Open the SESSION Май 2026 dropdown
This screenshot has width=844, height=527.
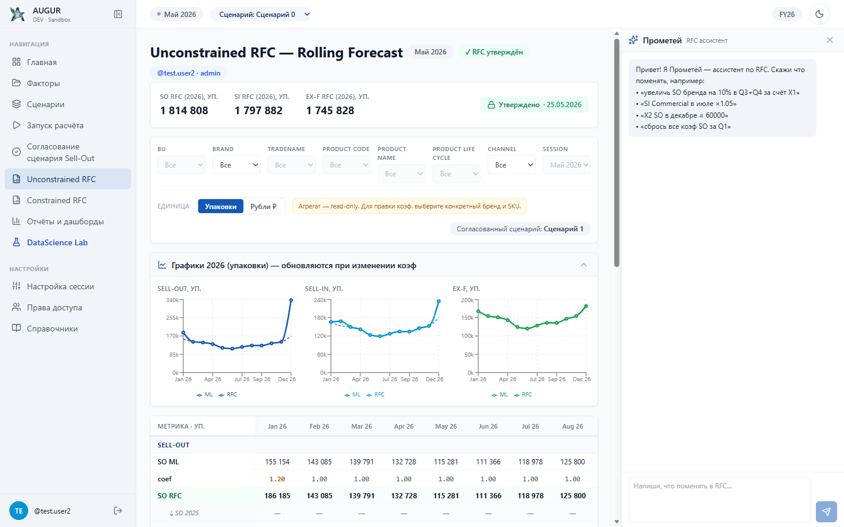pos(567,165)
